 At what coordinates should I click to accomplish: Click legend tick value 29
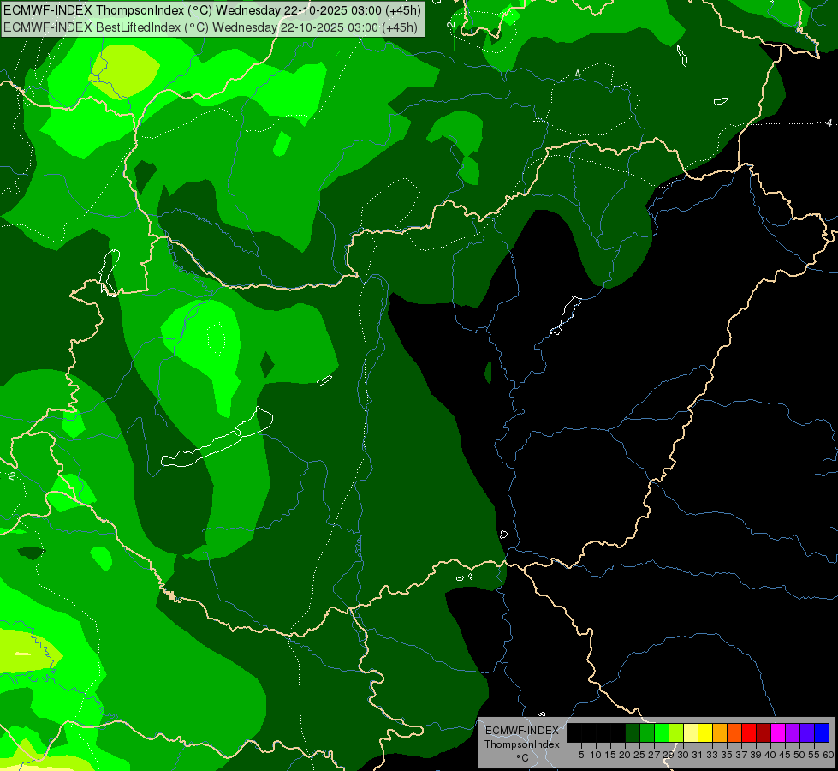669,755
